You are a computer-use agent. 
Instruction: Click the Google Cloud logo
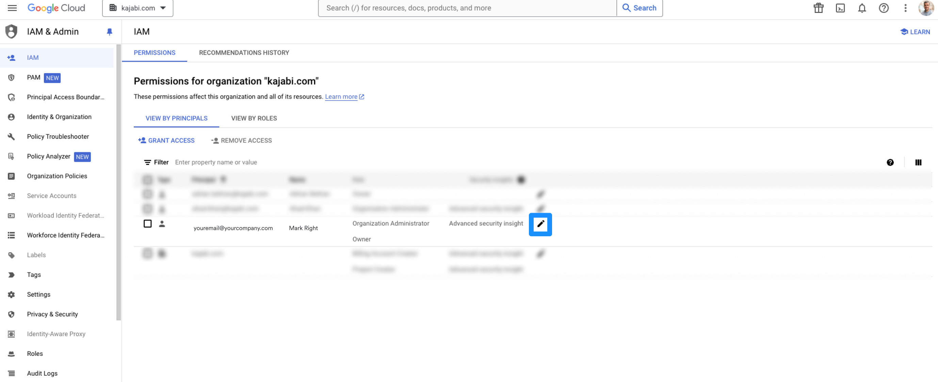tap(56, 8)
